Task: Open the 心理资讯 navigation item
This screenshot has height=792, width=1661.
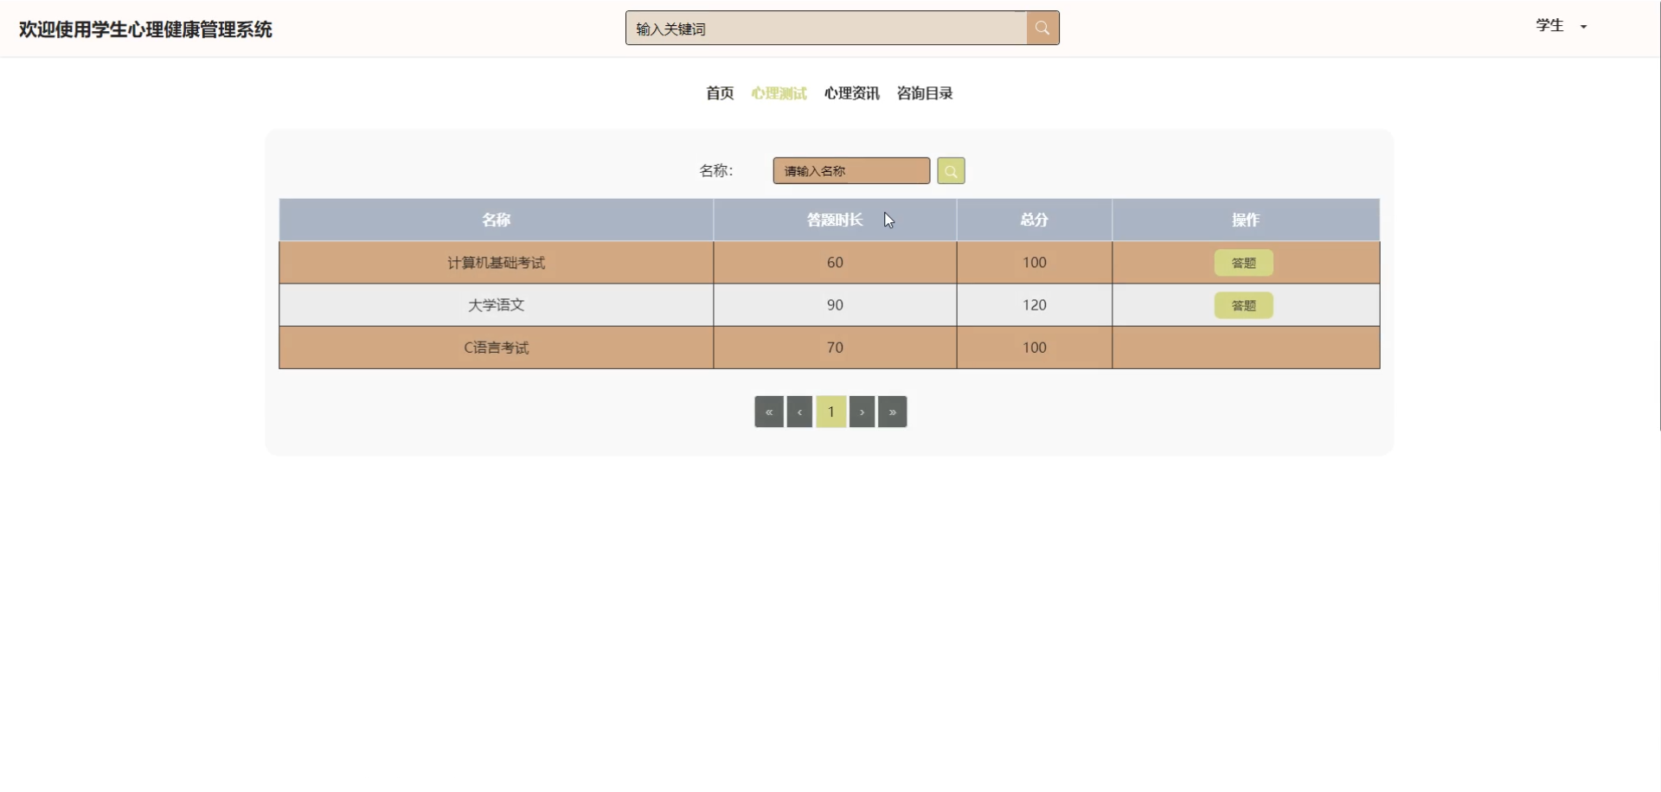Action: (x=852, y=93)
